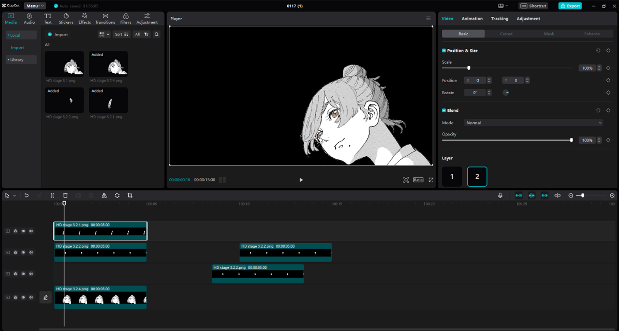Delete the selected clip with trash icon
The height and width of the screenshot is (331, 619).
65,196
